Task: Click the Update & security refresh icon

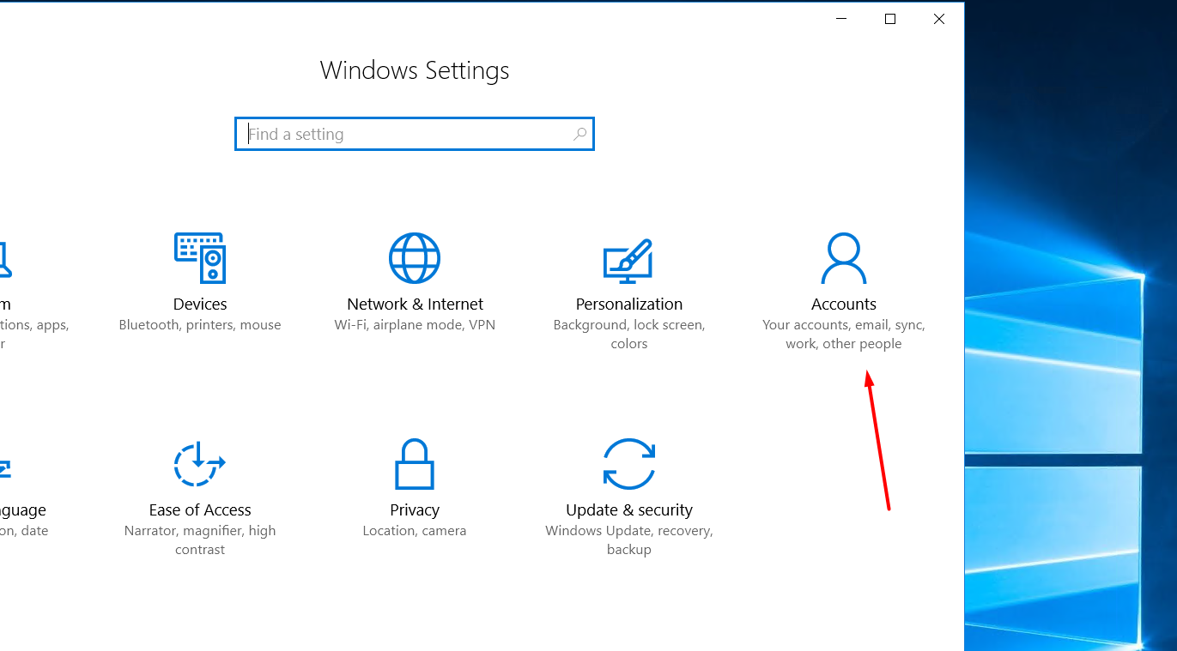Action: click(x=628, y=464)
